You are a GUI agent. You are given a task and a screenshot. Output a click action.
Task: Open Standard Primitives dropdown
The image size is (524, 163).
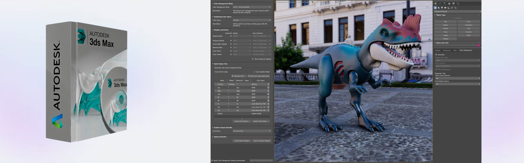pyautogui.click(x=457, y=11)
